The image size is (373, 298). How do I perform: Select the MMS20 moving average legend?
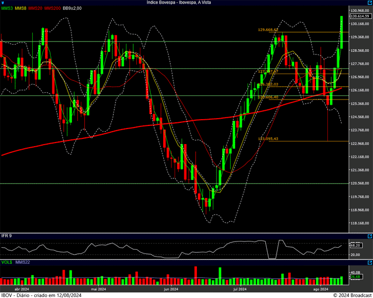[x=35, y=9]
